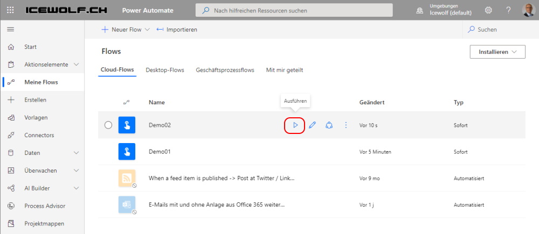Switch to the Desktop-Flows tab

point(165,70)
